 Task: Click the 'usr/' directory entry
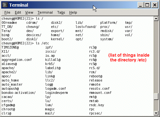pos(129,27)
